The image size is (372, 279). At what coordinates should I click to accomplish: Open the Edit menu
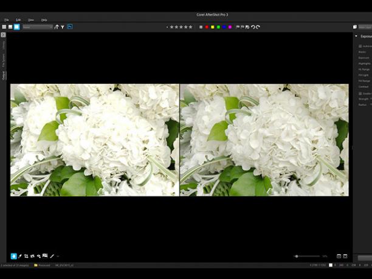click(18, 20)
